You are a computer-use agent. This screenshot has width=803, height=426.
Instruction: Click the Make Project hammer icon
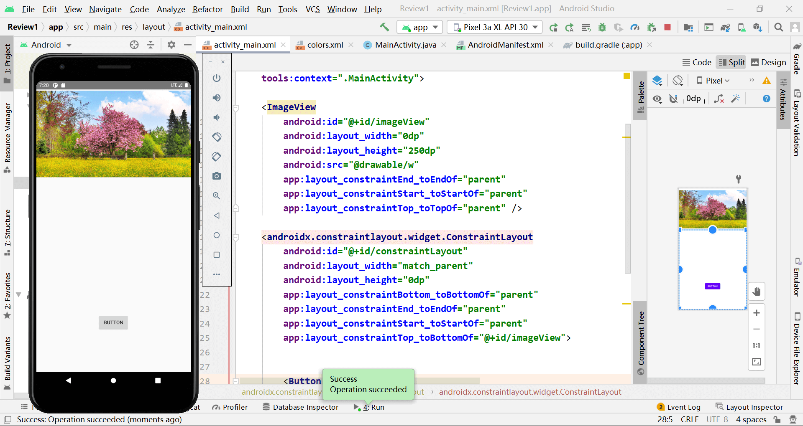tap(384, 27)
